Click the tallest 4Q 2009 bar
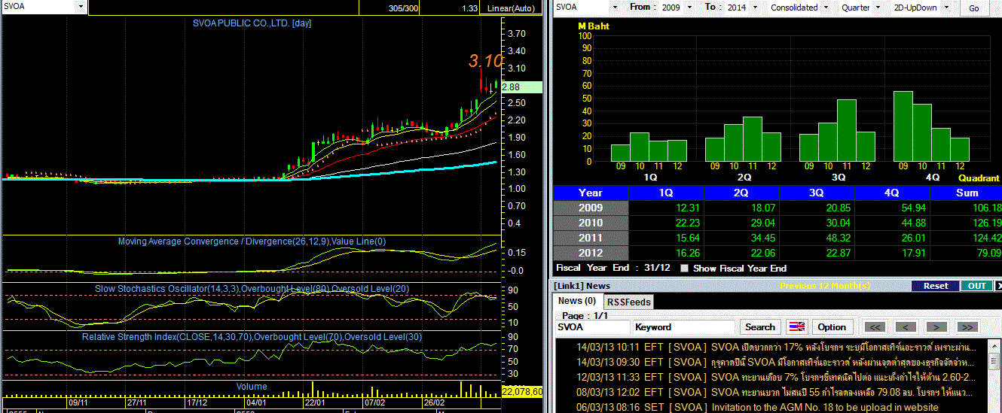The image size is (1002, 413). tap(903, 126)
